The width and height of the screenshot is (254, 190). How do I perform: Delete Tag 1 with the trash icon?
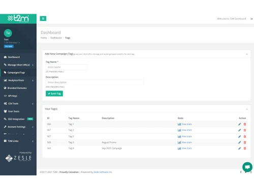[x=245, y=124]
